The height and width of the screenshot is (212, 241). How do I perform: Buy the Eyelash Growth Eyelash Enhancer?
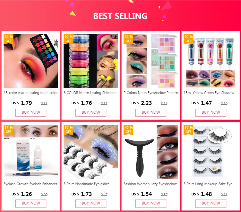[x=31, y=203]
